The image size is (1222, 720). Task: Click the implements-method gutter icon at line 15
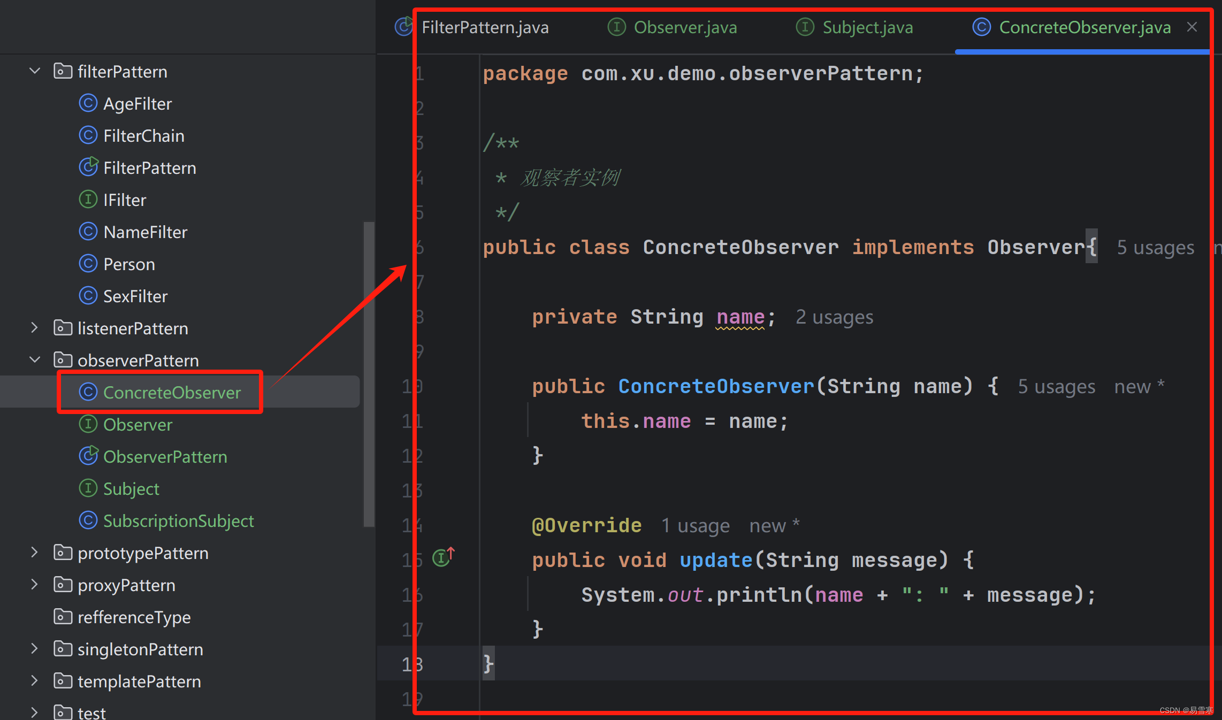click(x=443, y=557)
